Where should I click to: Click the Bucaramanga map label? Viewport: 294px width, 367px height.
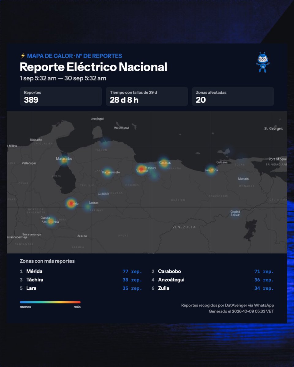point(32,234)
